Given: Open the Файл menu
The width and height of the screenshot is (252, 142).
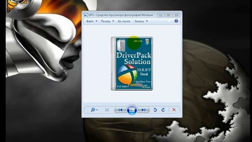Looking at the screenshot, I should pyautogui.click(x=90, y=21).
